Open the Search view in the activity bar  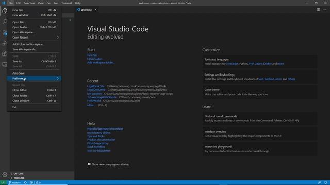5,22
